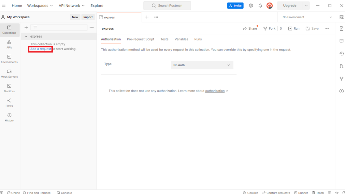Click the Import button
The image size is (345, 194).
88,17
